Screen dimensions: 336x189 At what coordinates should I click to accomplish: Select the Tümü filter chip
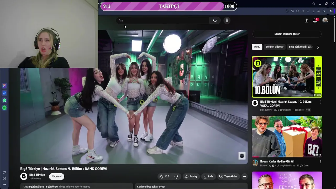[257, 47]
